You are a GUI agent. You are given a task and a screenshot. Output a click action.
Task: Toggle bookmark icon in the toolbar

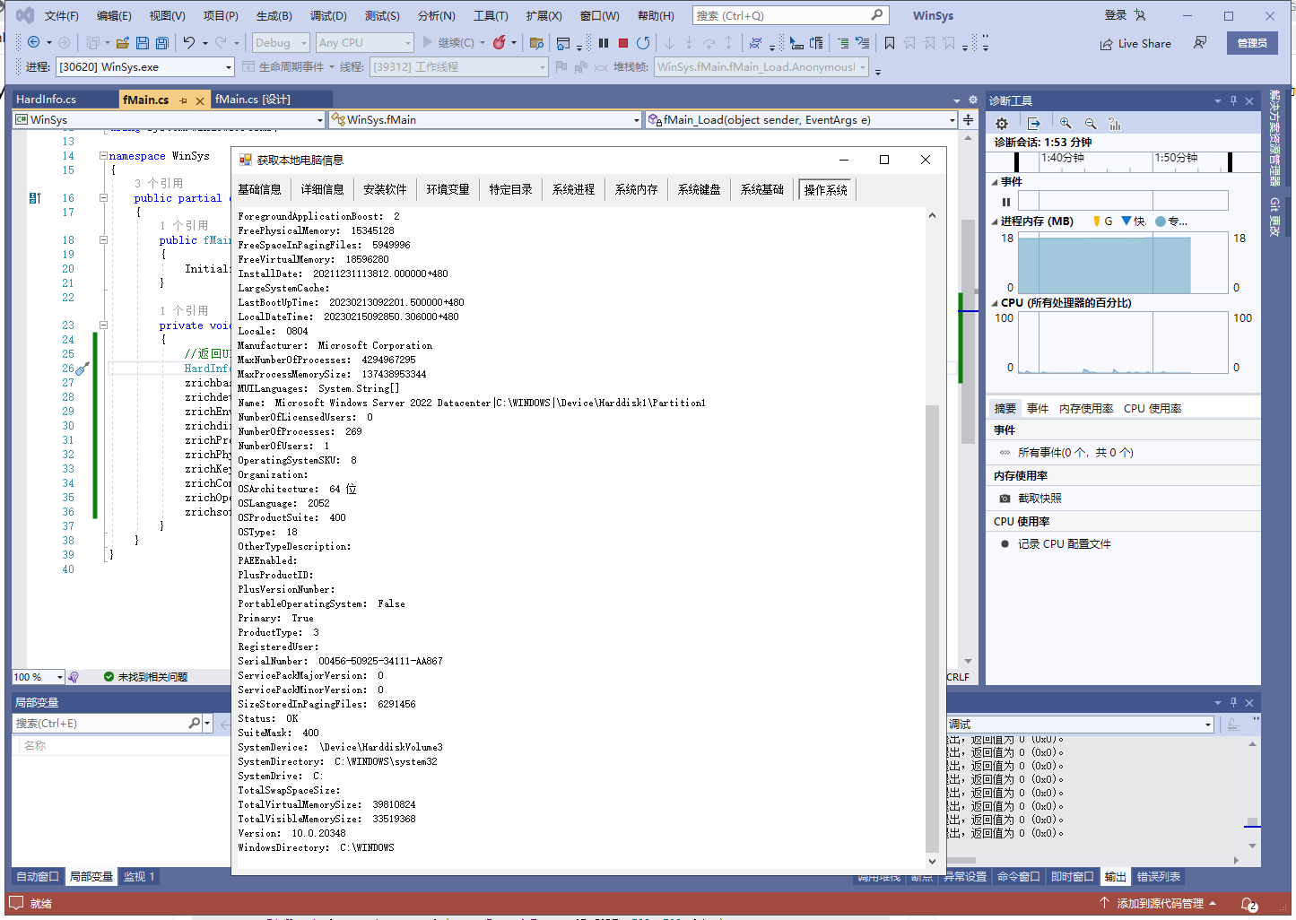click(890, 42)
